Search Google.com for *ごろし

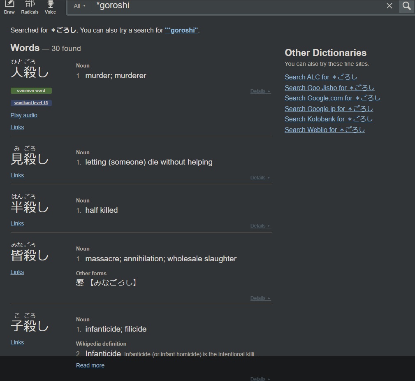(333, 98)
